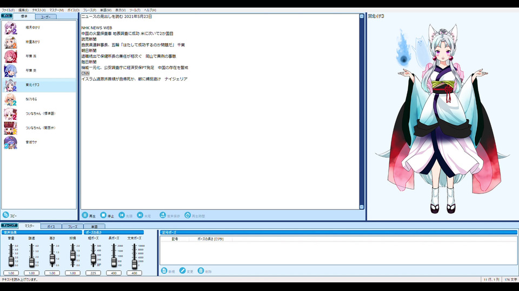
Task: Click the 'NHK NEWS WEB' line
Action: pos(97,27)
